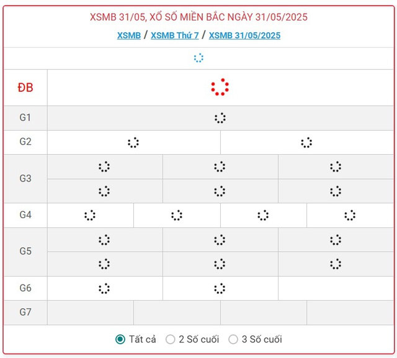The image size is (397, 358).
Task: Click the G6 row label
Action: click(25, 288)
